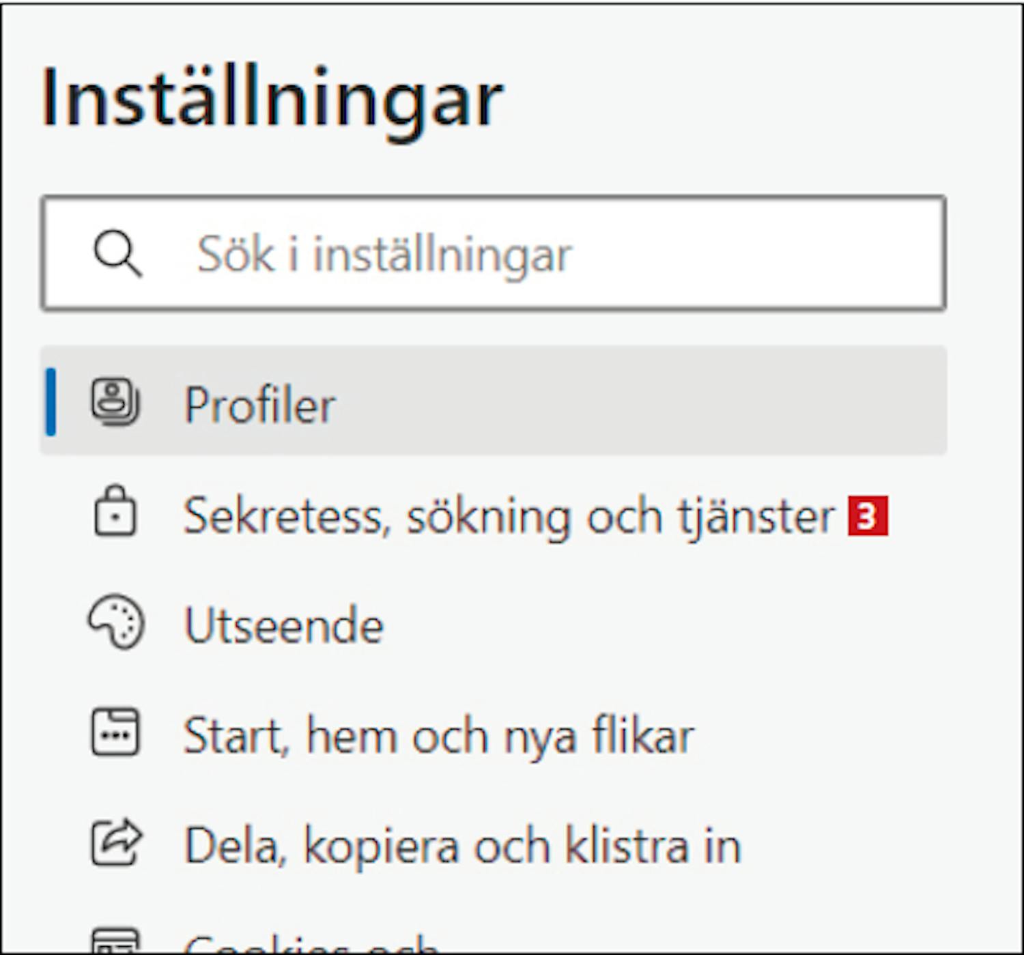Open the partially visible Cookies section
Image resolution: width=1024 pixels, height=955 pixels.
tap(311, 945)
